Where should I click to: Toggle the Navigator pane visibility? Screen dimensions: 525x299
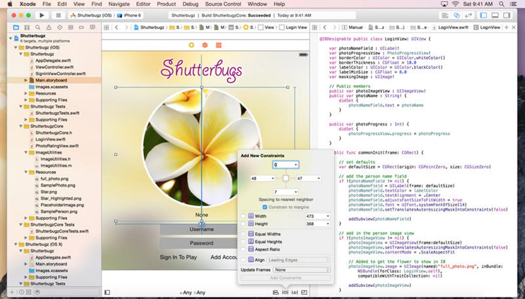click(484, 15)
